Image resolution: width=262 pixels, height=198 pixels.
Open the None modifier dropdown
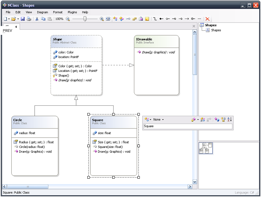click(x=158, y=120)
